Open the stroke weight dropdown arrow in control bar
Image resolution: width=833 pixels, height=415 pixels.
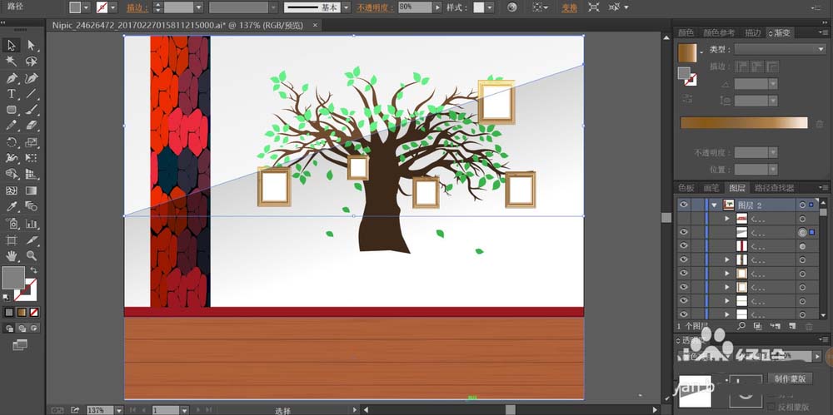click(x=199, y=7)
